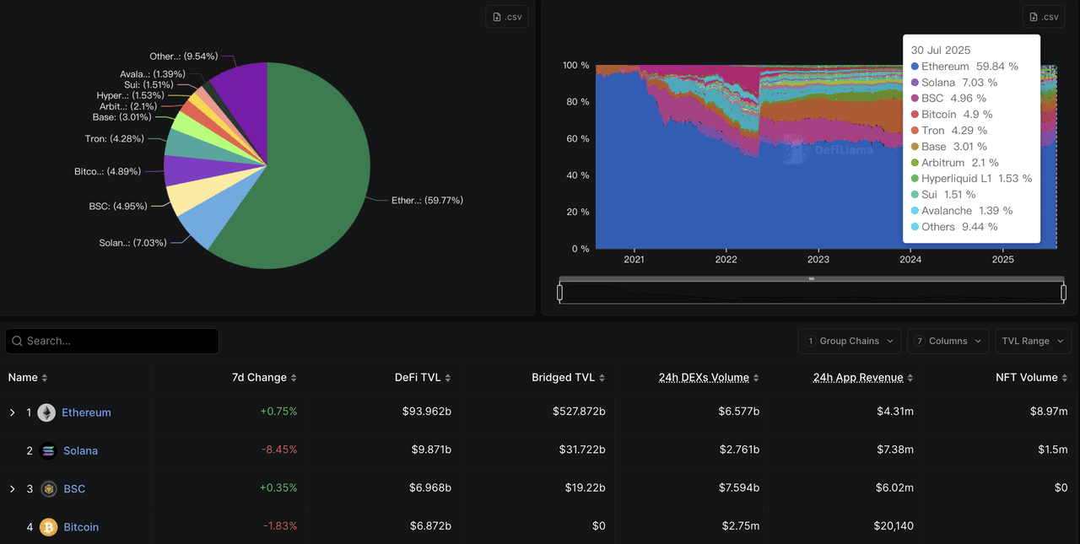
Task: Click the Bitcoin logo icon in row 4
Action: coord(47,526)
